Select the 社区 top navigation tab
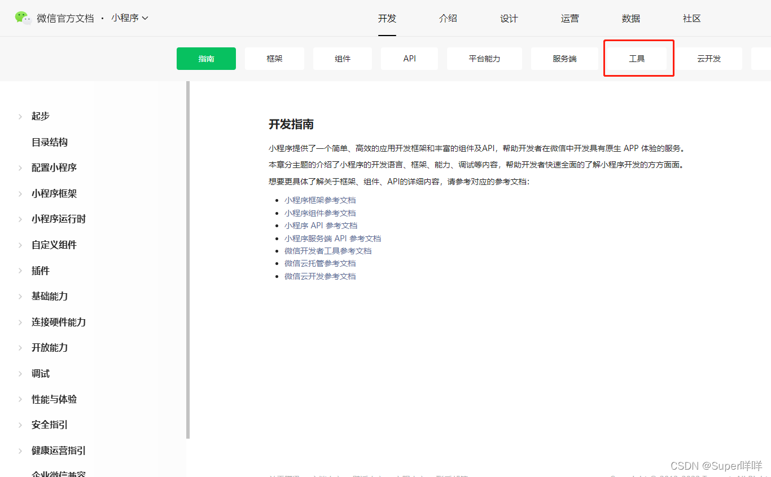Viewport: 771px width, 477px height. tap(692, 19)
